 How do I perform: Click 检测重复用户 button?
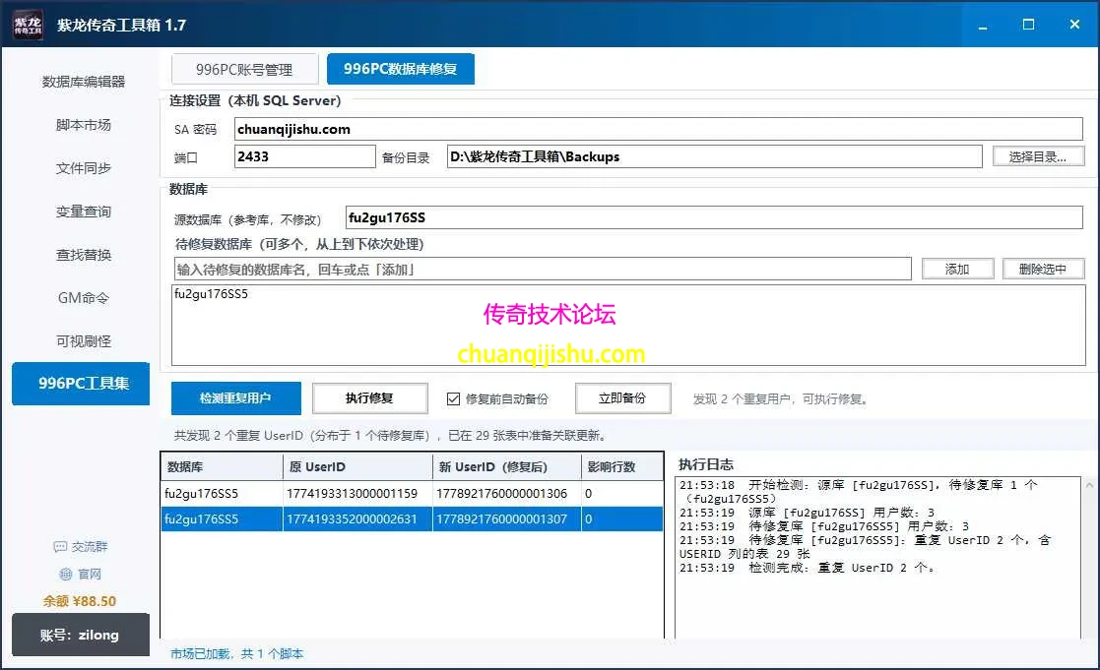click(x=235, y=398)
